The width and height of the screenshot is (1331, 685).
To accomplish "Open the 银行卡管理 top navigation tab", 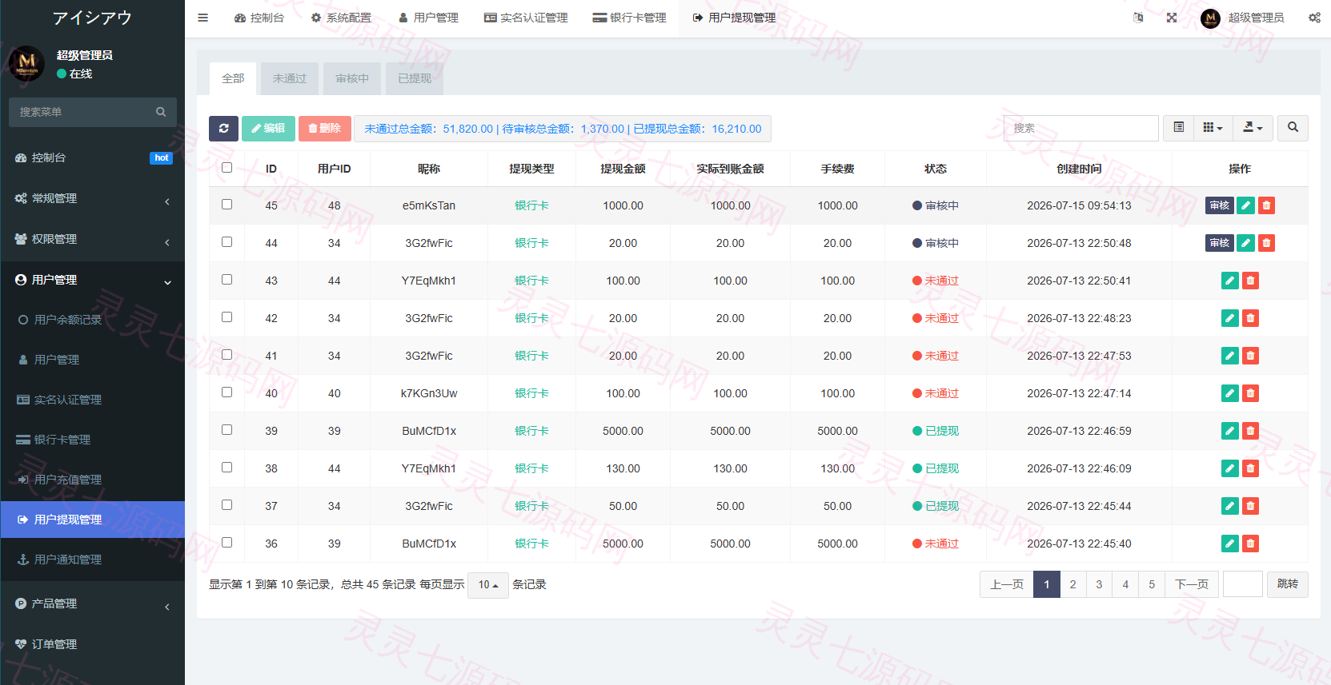I will tap(630, 18).
